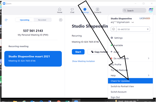Click the Search input field

[x=134, y=11]
